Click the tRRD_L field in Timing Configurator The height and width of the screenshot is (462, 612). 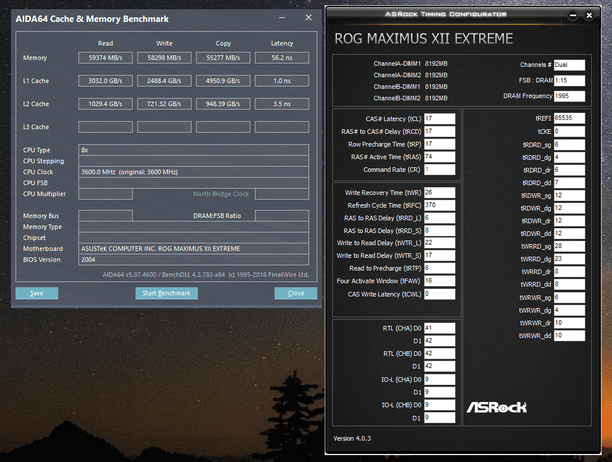pyautogui.click(x=440, y=217)
